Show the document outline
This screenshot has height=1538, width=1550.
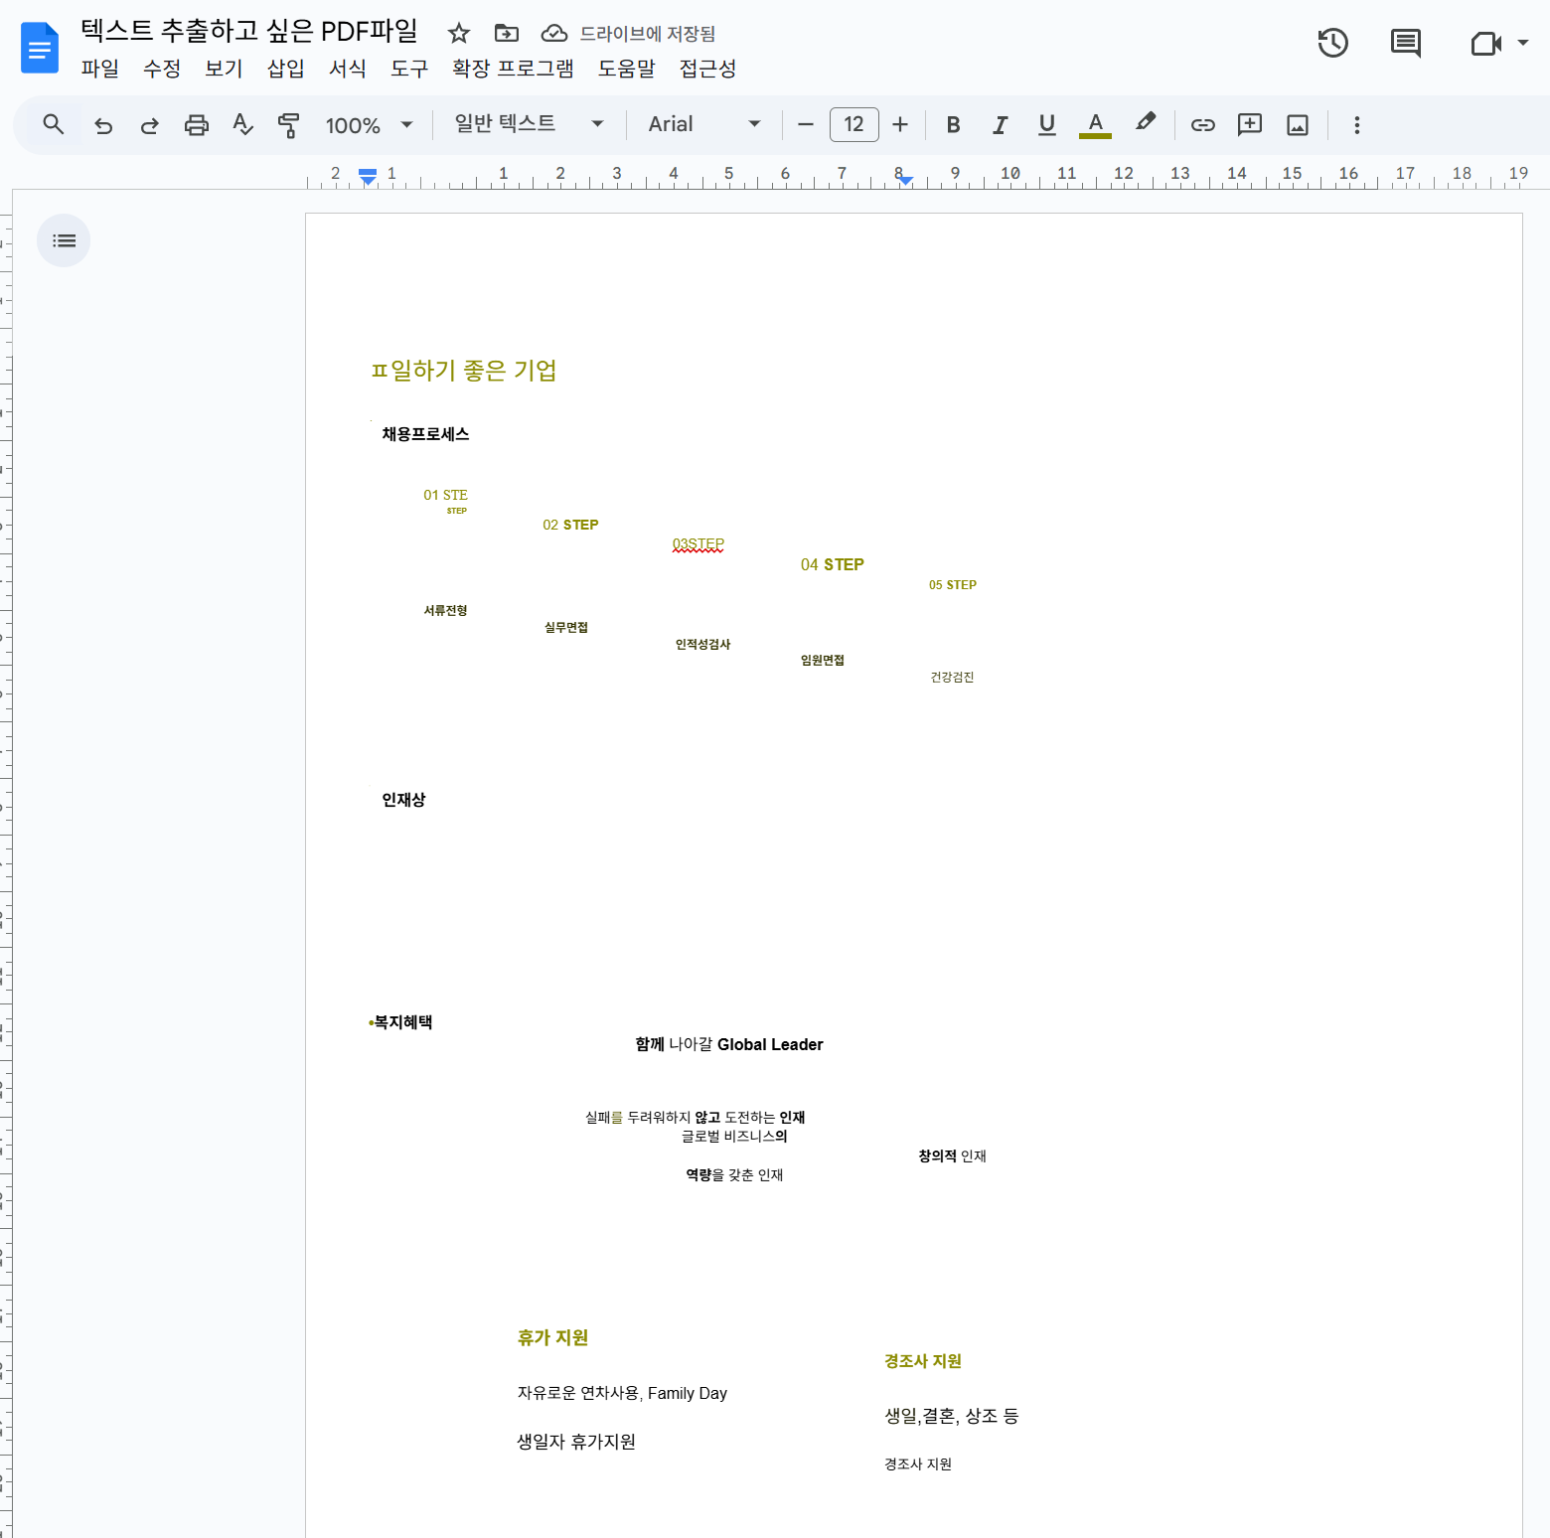point(64,240)
